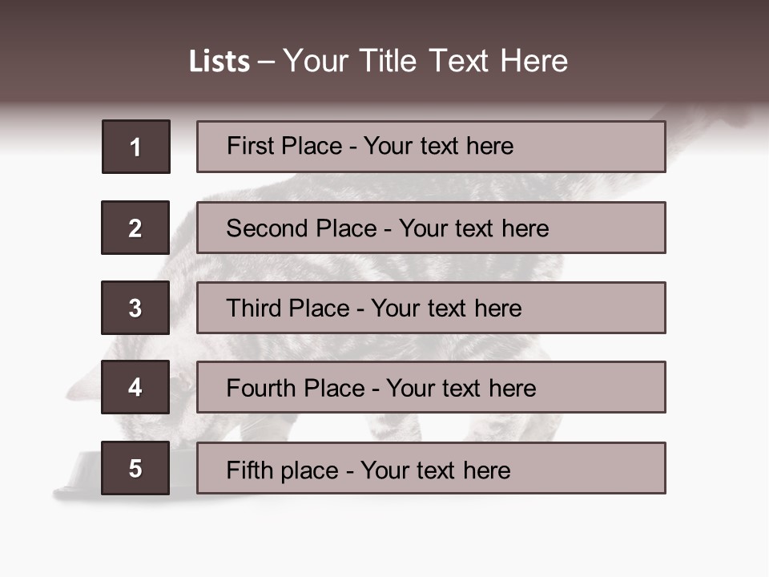The width and height of the screenshot is (769, 577).
Task: Click the number 3 box
Action: pos(135,308)
